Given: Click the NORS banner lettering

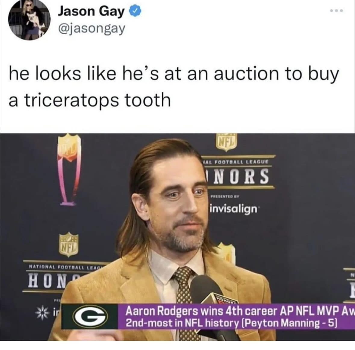Looking at the screenshot, I should click(x=238, y=176).
